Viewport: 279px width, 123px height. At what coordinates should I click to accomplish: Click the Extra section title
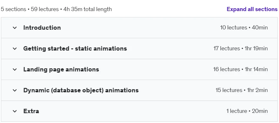tap(31, 111)
